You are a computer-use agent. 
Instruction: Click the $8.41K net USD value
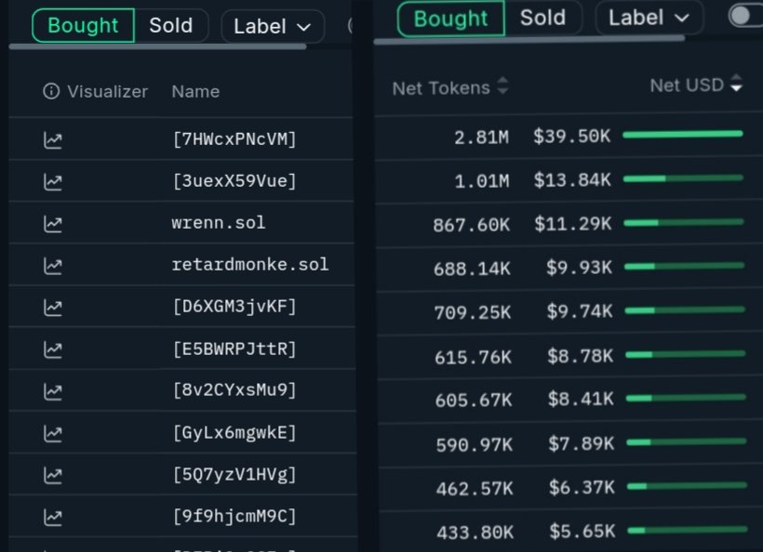tap(581, 399)
